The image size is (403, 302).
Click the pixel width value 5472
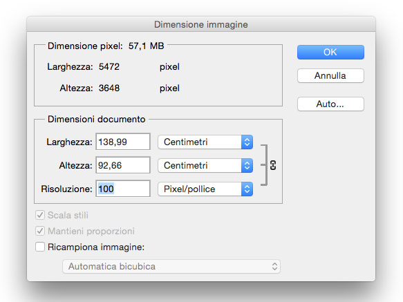tap(109, 67)
